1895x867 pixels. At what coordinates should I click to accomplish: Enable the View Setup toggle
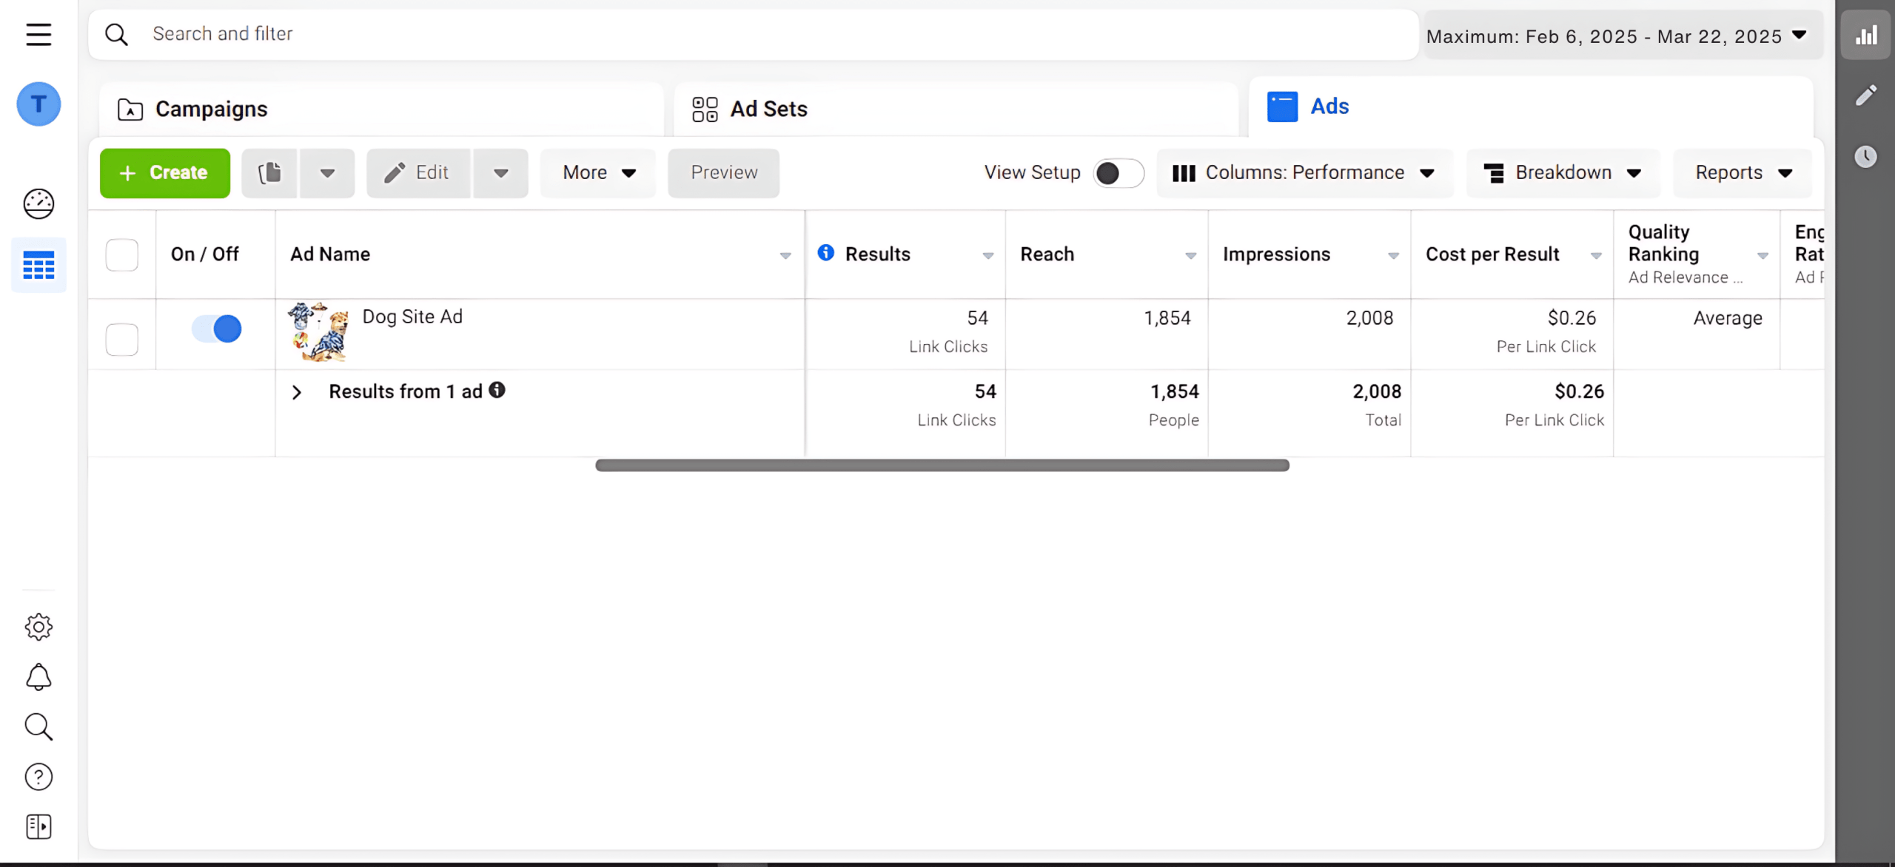[x=1118, y=173]
